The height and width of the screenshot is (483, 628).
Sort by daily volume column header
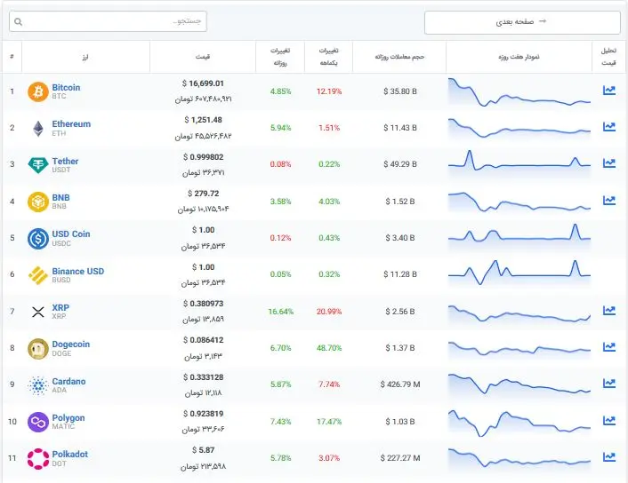[399, 57]
